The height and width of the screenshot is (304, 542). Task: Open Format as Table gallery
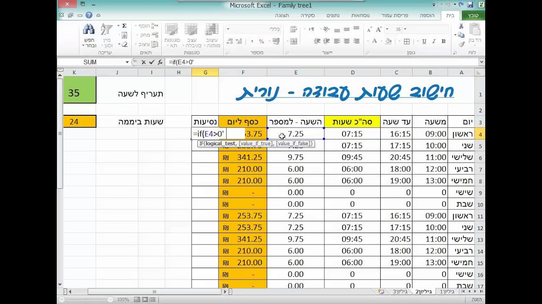click(191, 35)
